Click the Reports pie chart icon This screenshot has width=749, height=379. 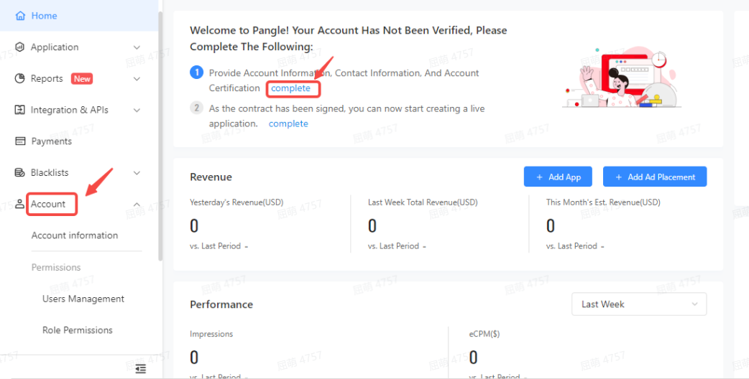pyautogui.click(x=19, y=78)
